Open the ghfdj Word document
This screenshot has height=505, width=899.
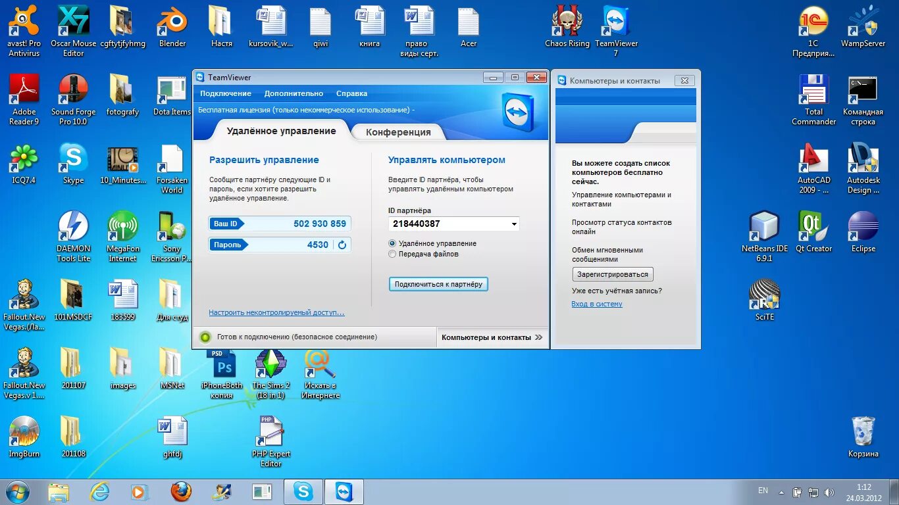point(172,437)
